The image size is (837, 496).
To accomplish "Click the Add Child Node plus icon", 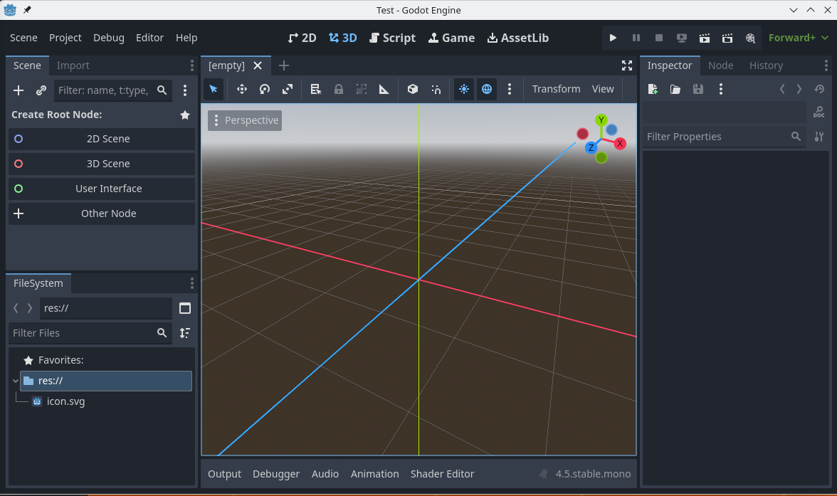I will point(19,90).
